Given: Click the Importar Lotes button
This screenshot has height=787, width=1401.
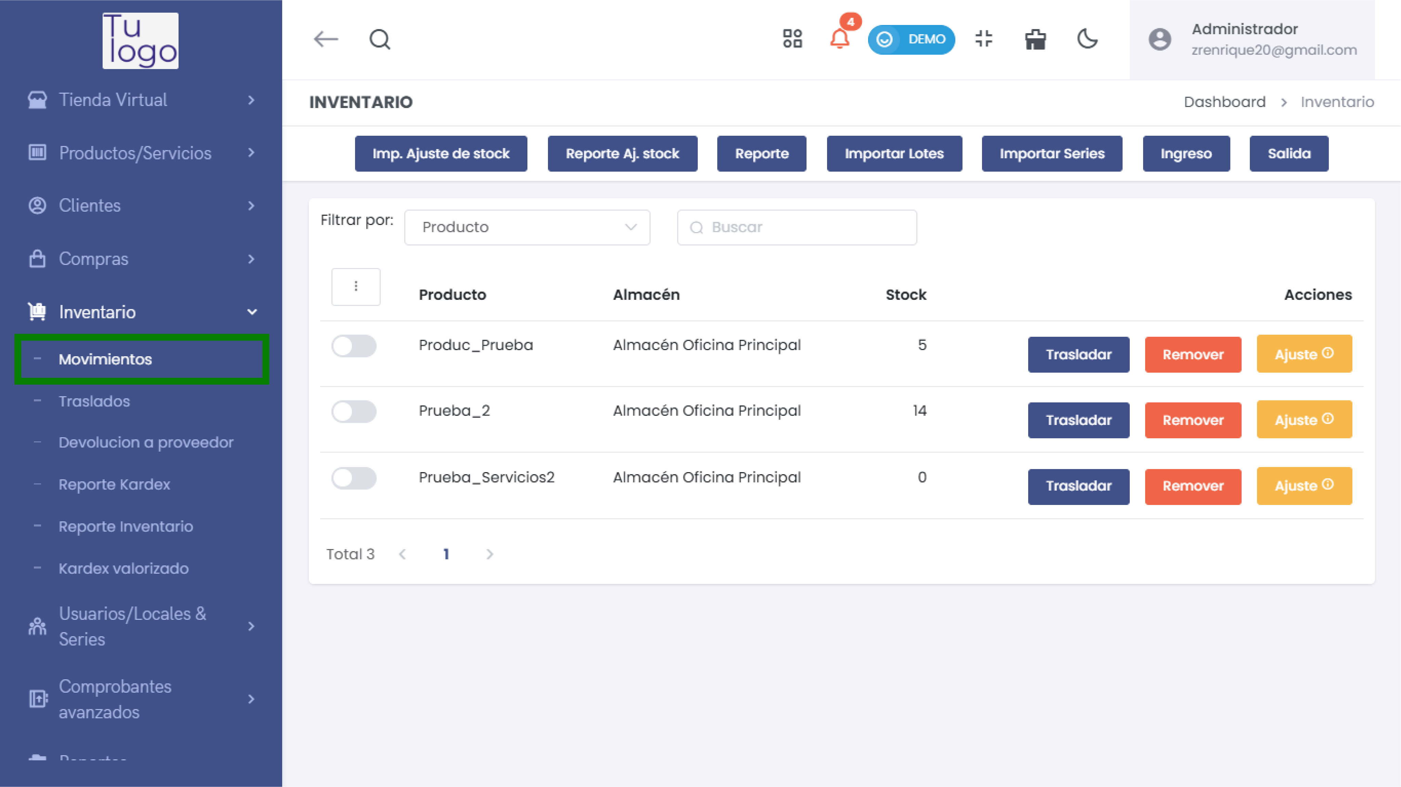Looking at the screenshot, I should 894,154.
